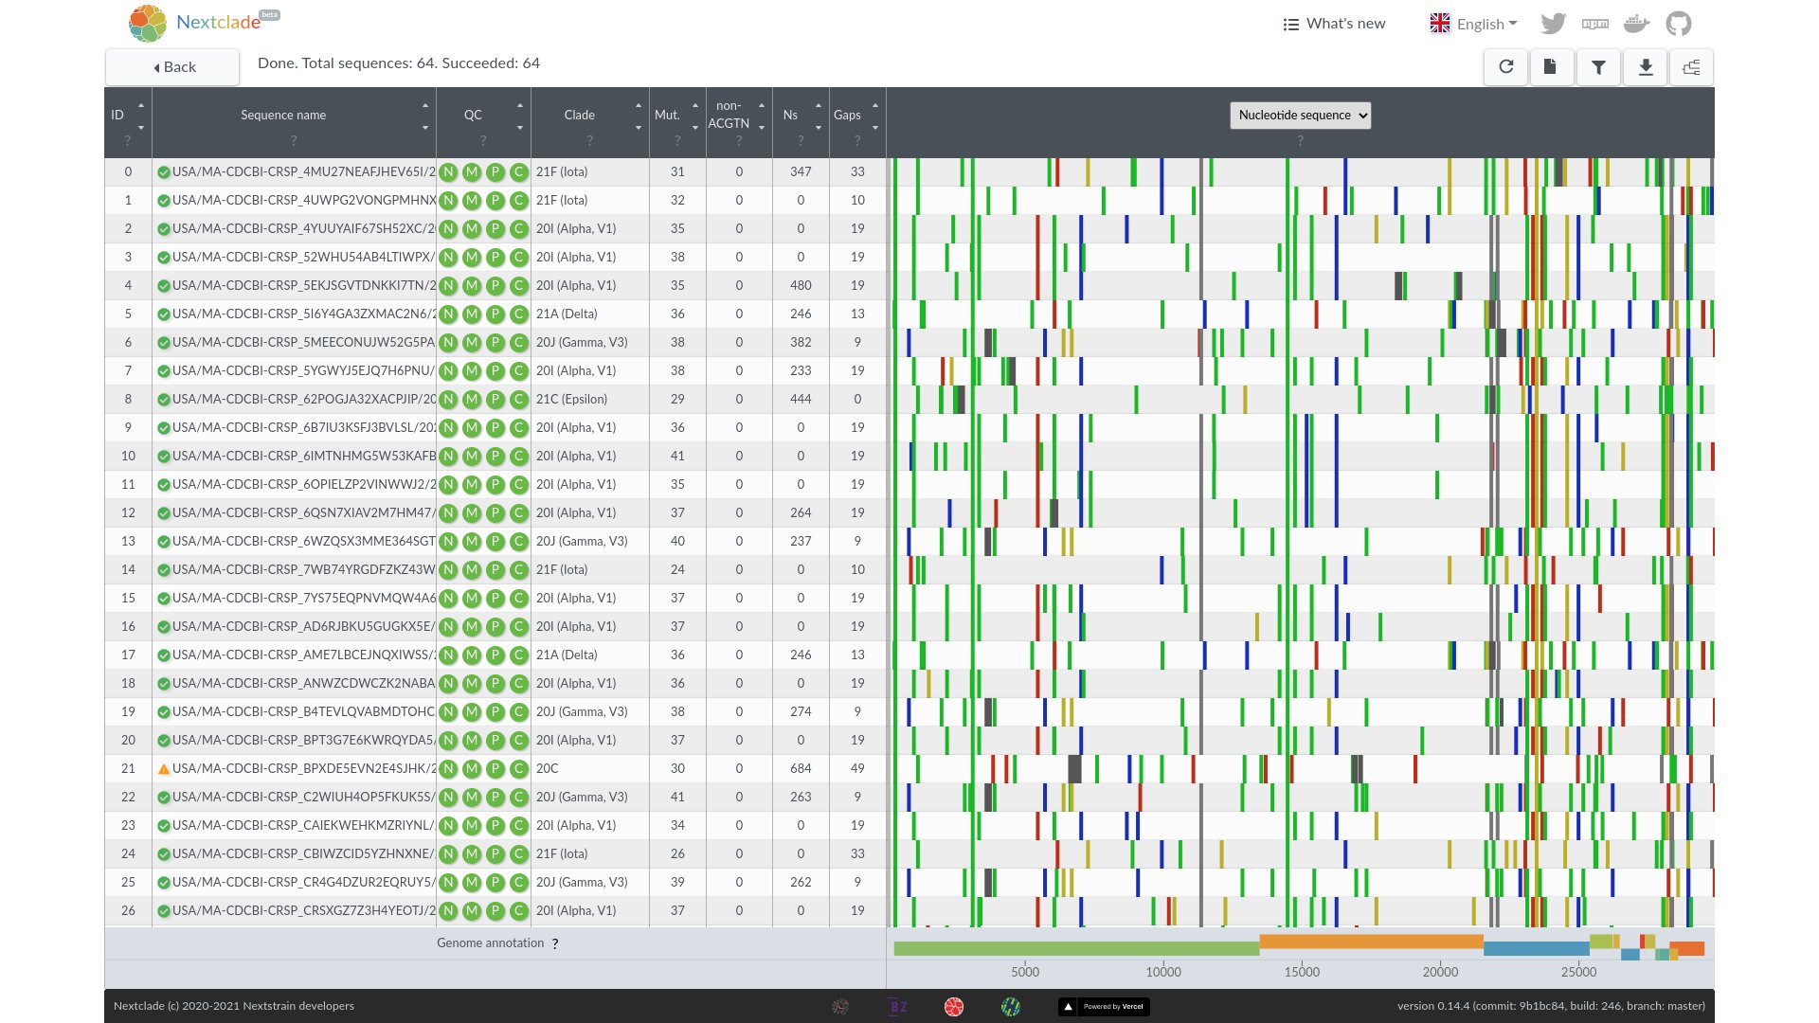Click the Powered by Vercel badge
Viewport: 1819px width, 1023px height.
click(1104, 1006)
